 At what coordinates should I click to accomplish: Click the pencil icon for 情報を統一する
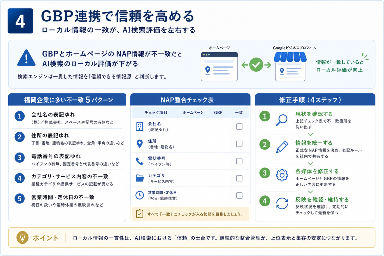point(282,147)
